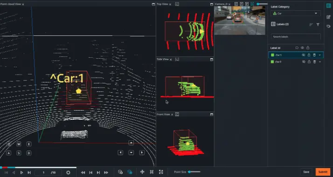Expand the Car 2 label details
Screen dimensions: 333x177
click(320, 61)
